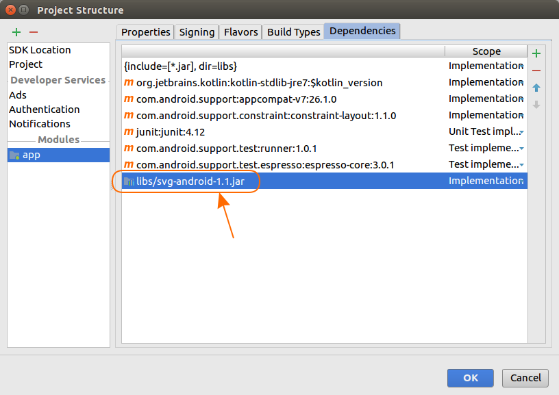Viewport: 559px width, 395px height.
Task: Click the red minus above the modules list
Action: pyautogui.click(x=34, y=32)
